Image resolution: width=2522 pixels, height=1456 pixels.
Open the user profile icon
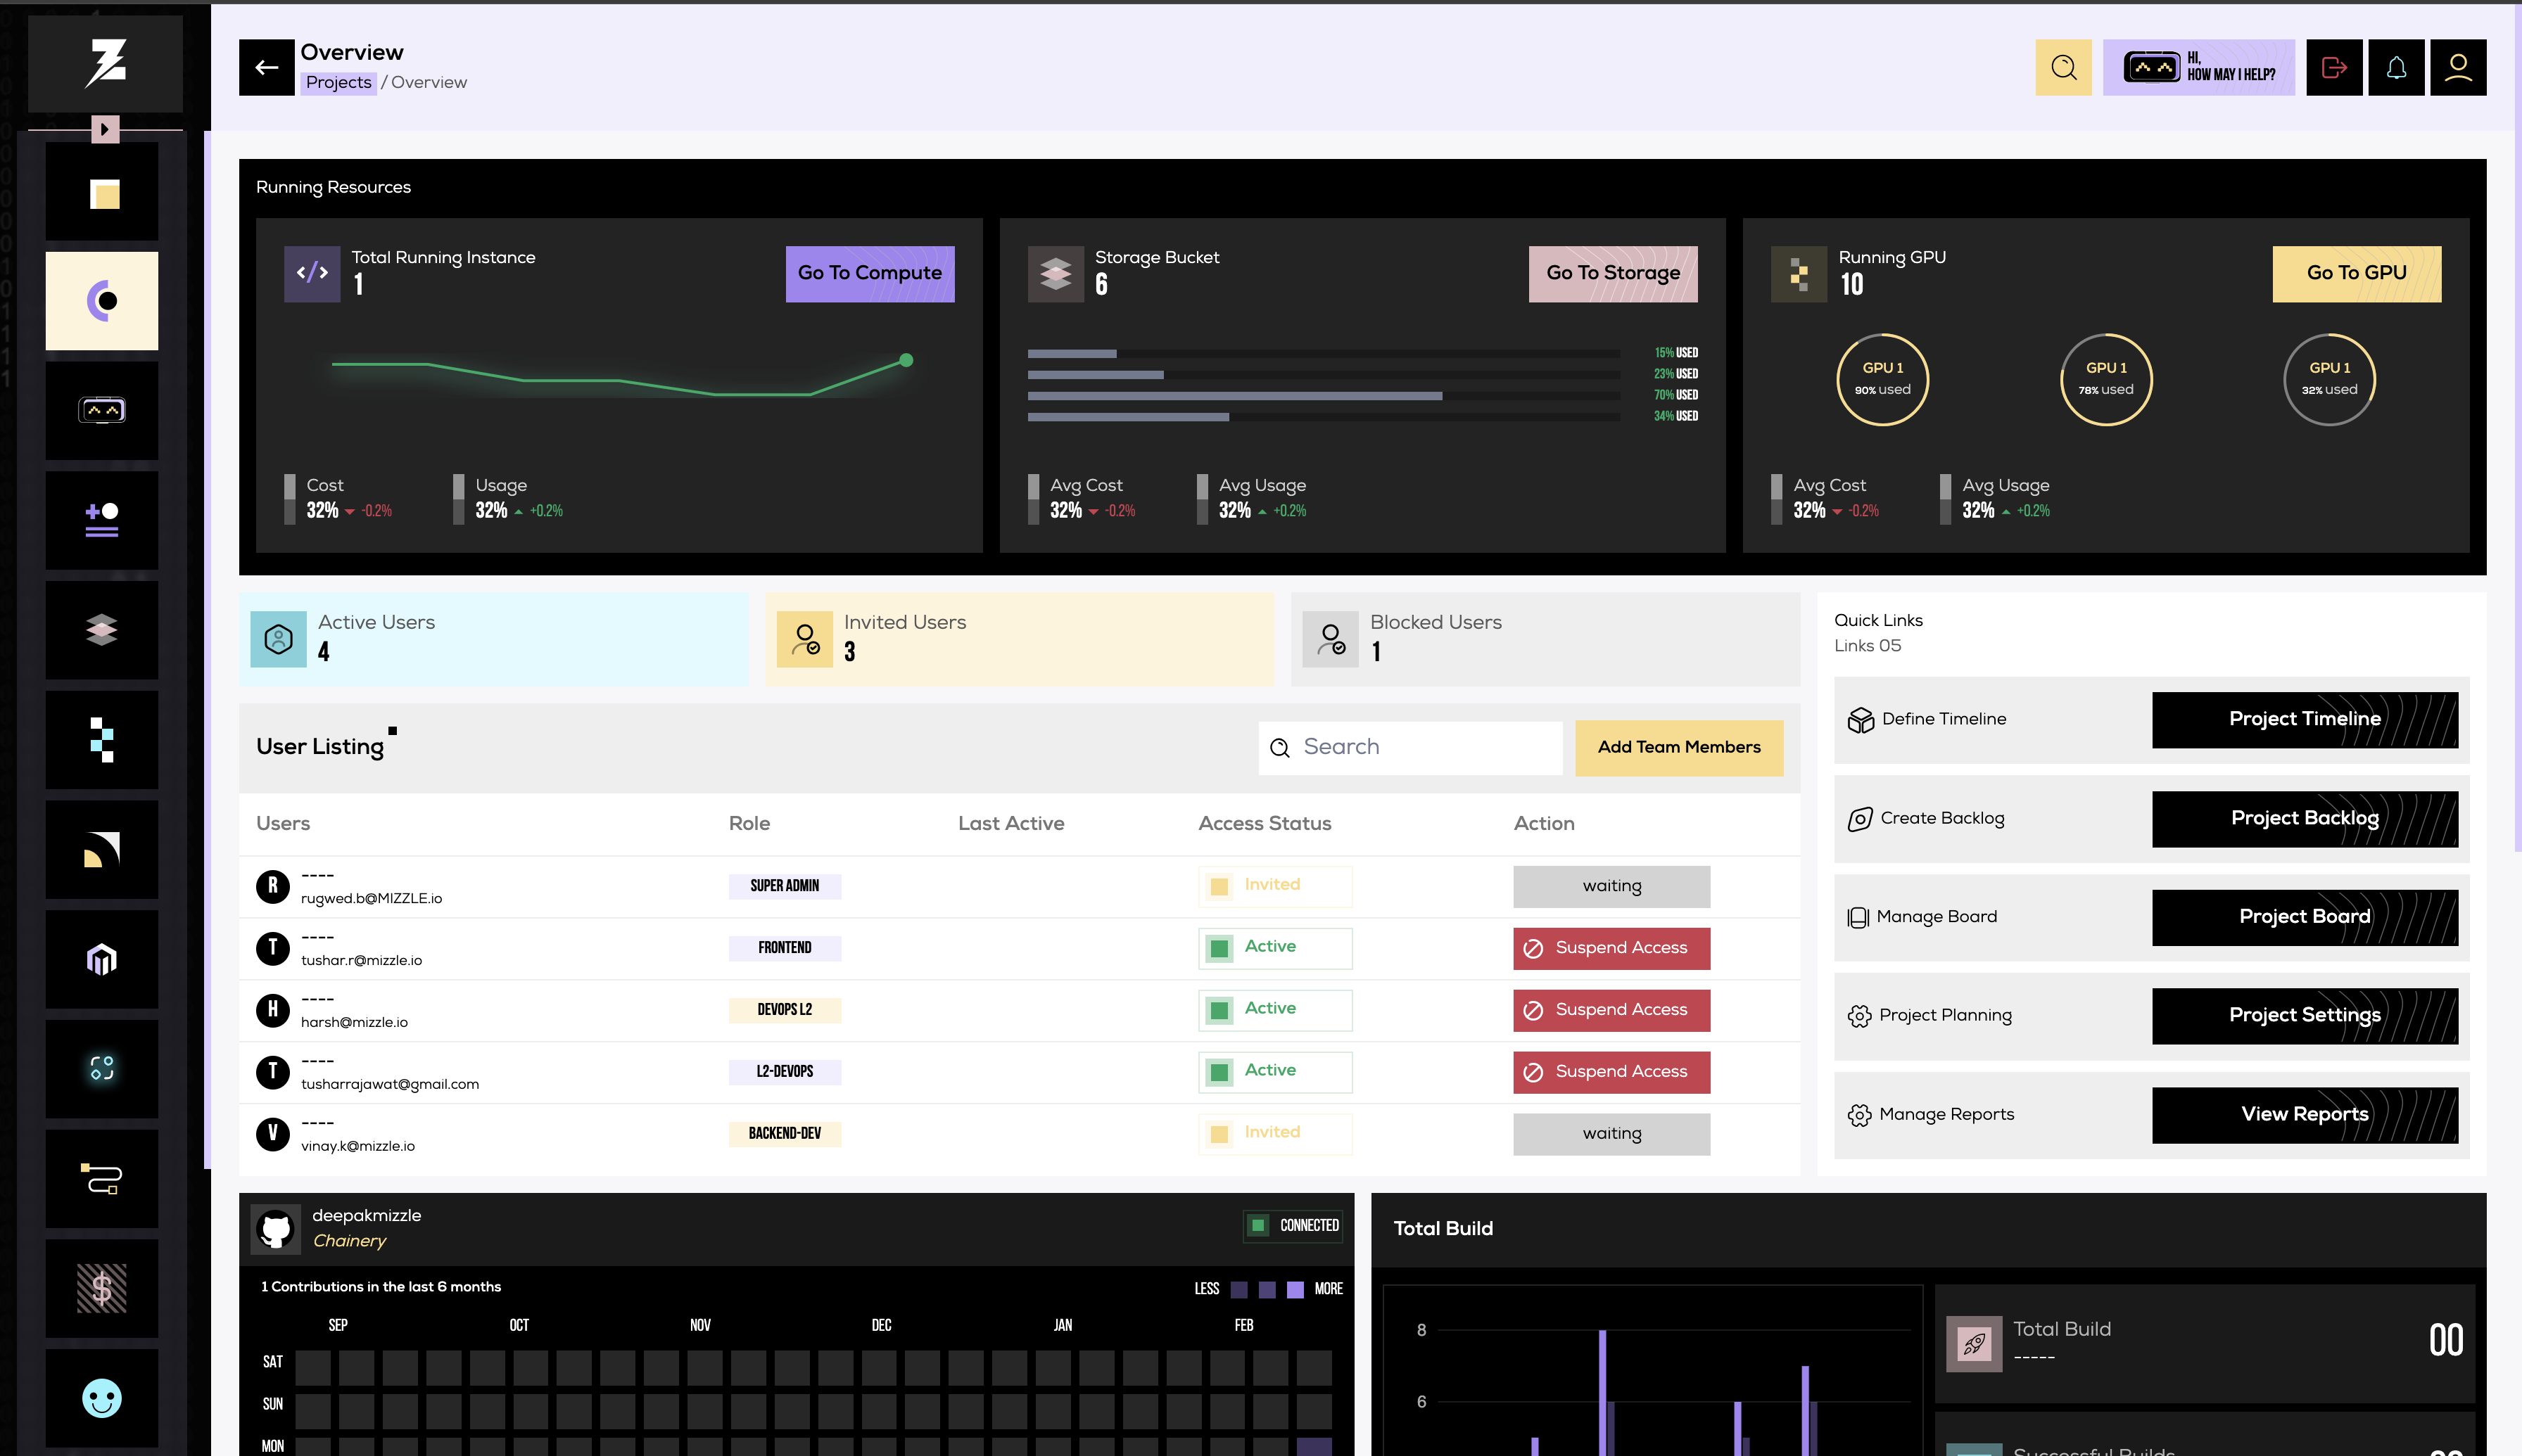pos(2457,68)
